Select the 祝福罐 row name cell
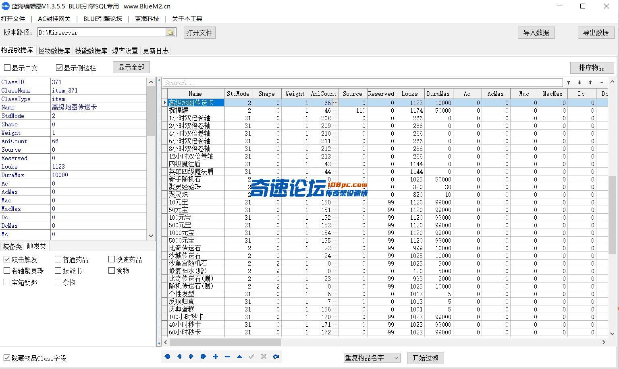Viewport: 619px width, 369px height. 196,110
